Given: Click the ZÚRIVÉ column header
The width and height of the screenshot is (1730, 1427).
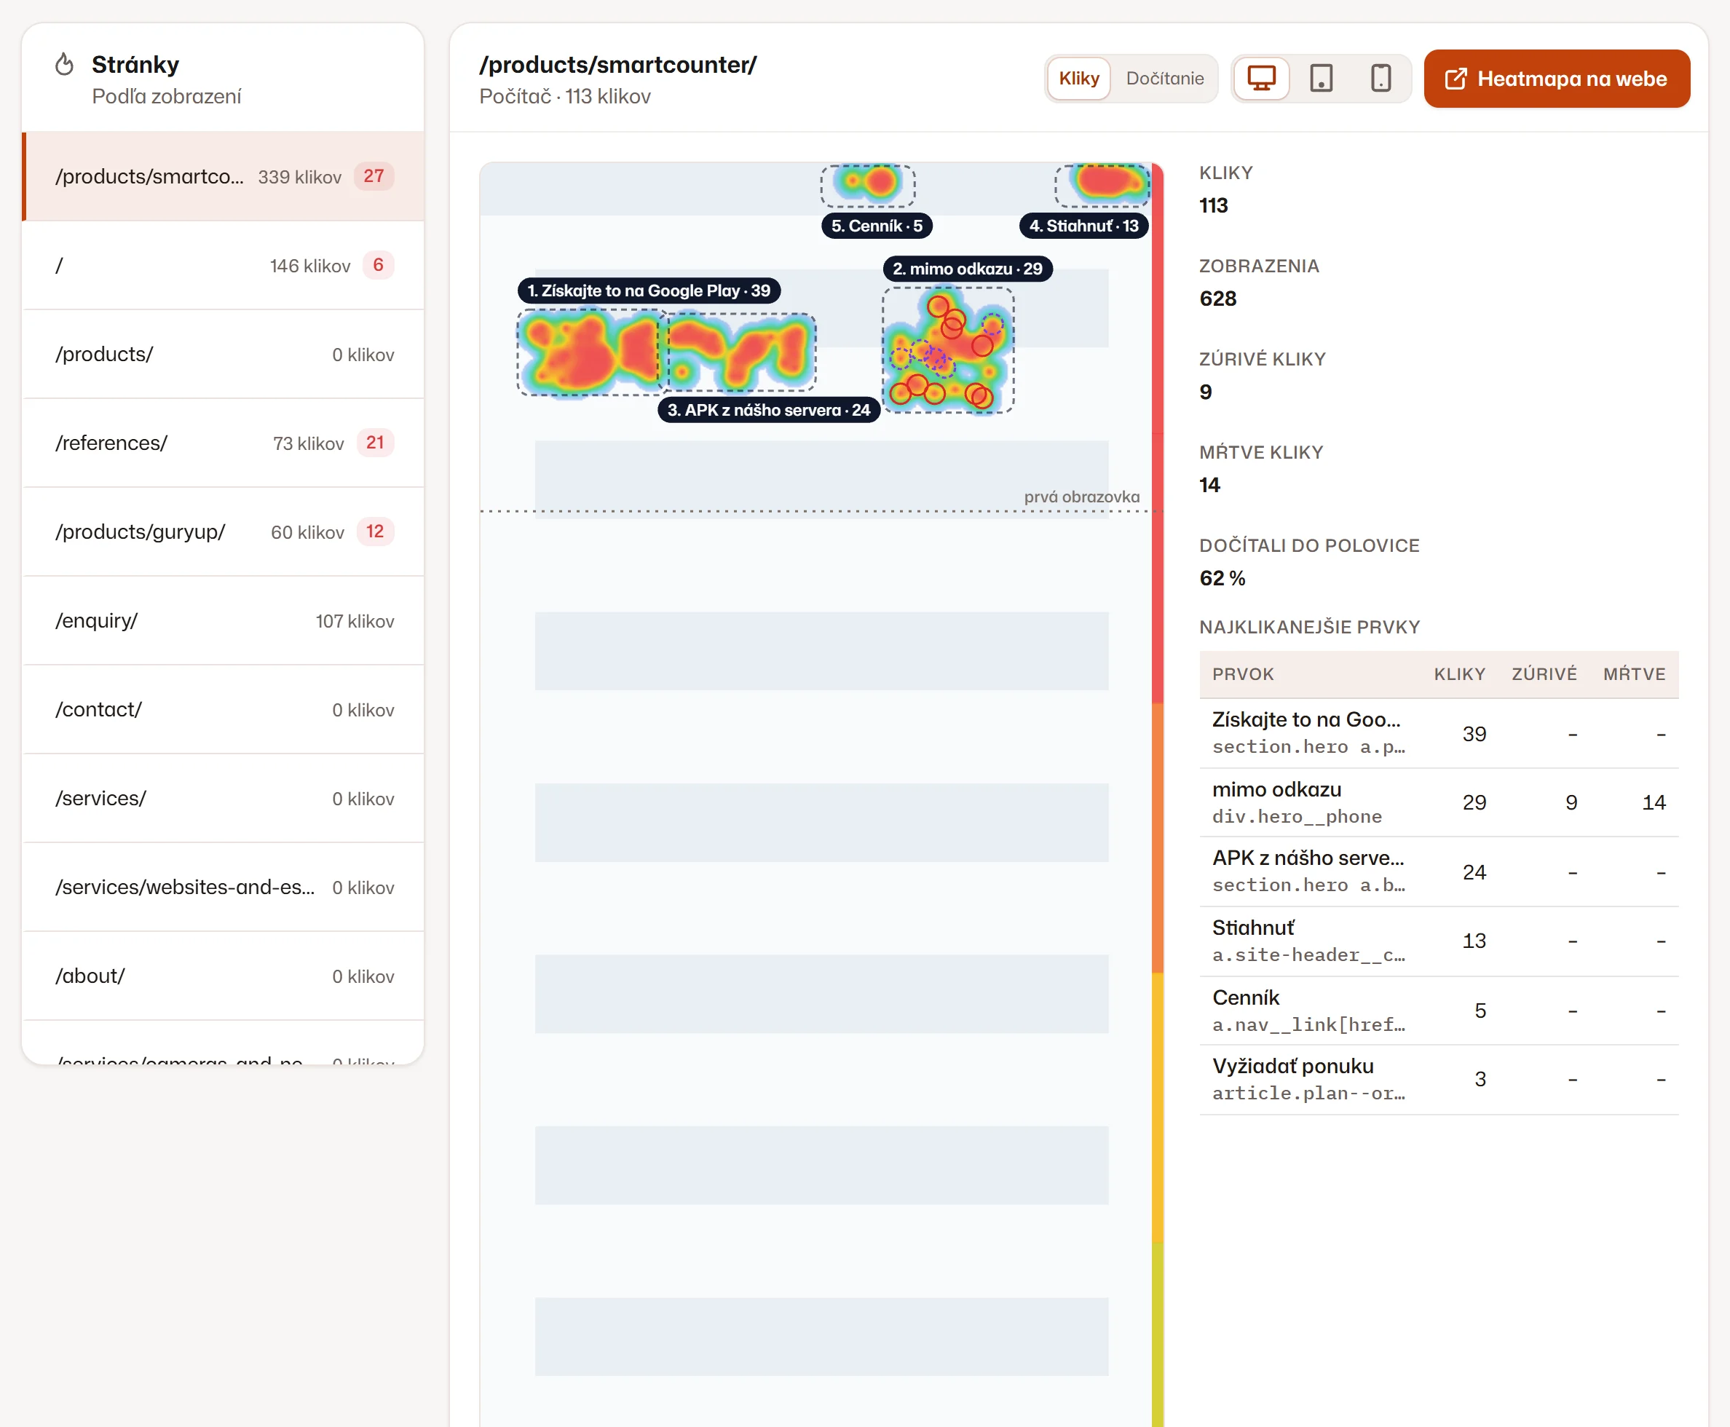Looking at the screenshot, I should click(1544, 674).
